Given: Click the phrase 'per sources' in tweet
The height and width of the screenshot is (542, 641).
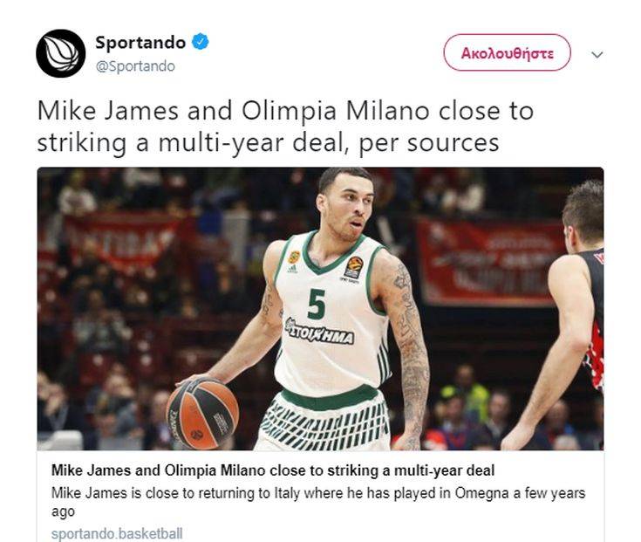Looking at the screenshot, I should [428, 143].
